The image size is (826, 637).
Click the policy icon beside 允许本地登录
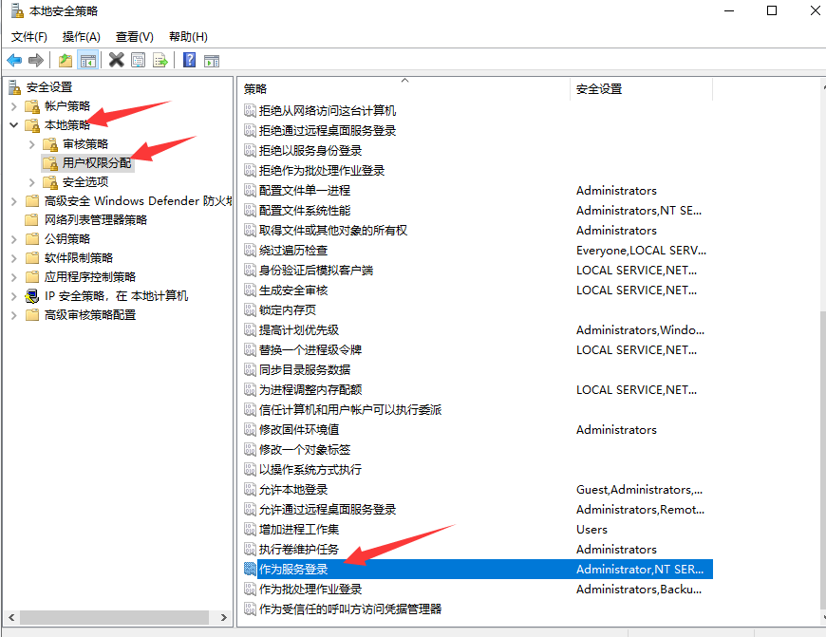pyautogui.click(x=250, y=490)
